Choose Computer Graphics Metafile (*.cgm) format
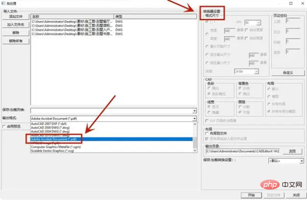Screen dimensions: 307x200 tap(56, 147)
